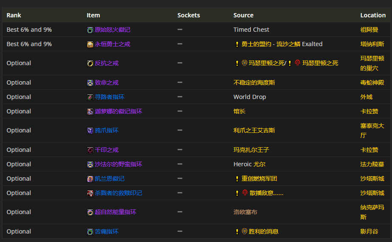Click the item icon next to 永恒勇士之戒
Viewport: 392px width, 242px height.
click(90, 44)
